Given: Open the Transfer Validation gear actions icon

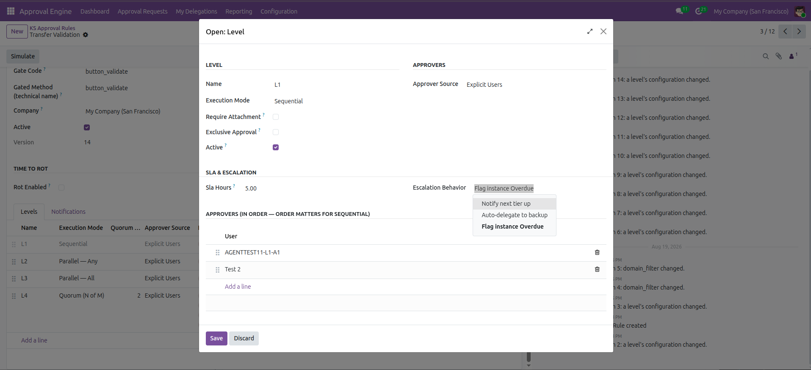Looking at the screenshot, I should pos(86,35).
